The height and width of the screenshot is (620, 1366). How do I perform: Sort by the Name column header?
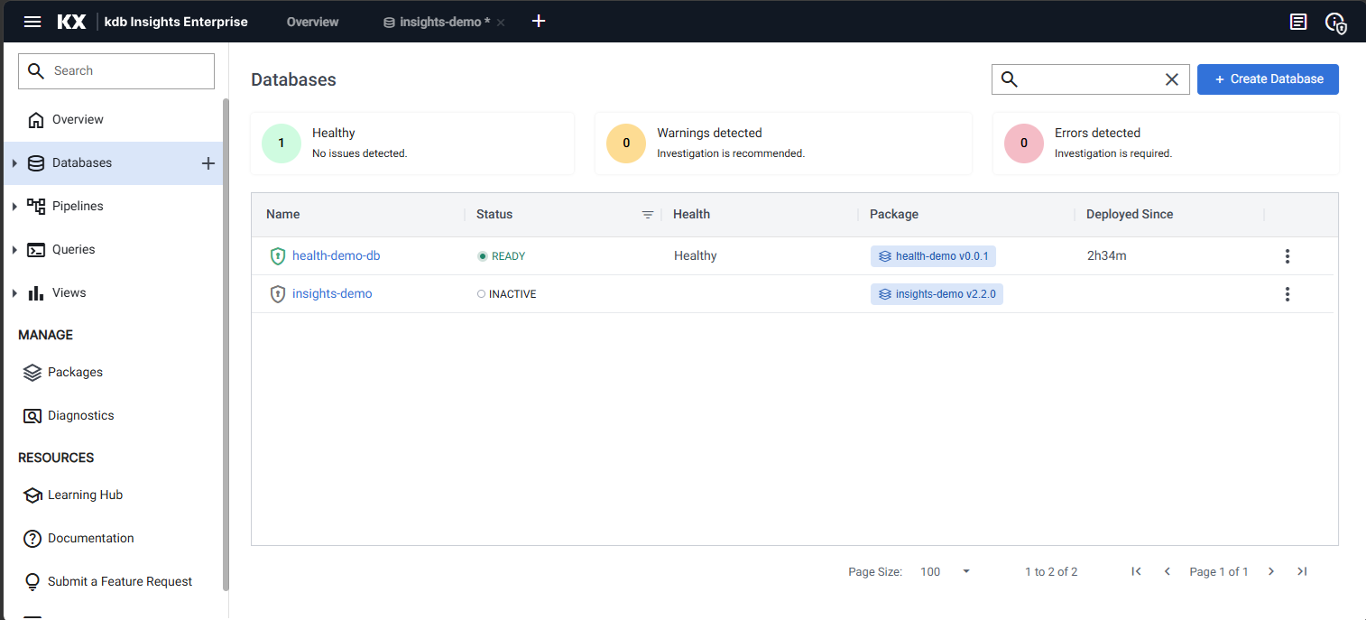(283, 214)
